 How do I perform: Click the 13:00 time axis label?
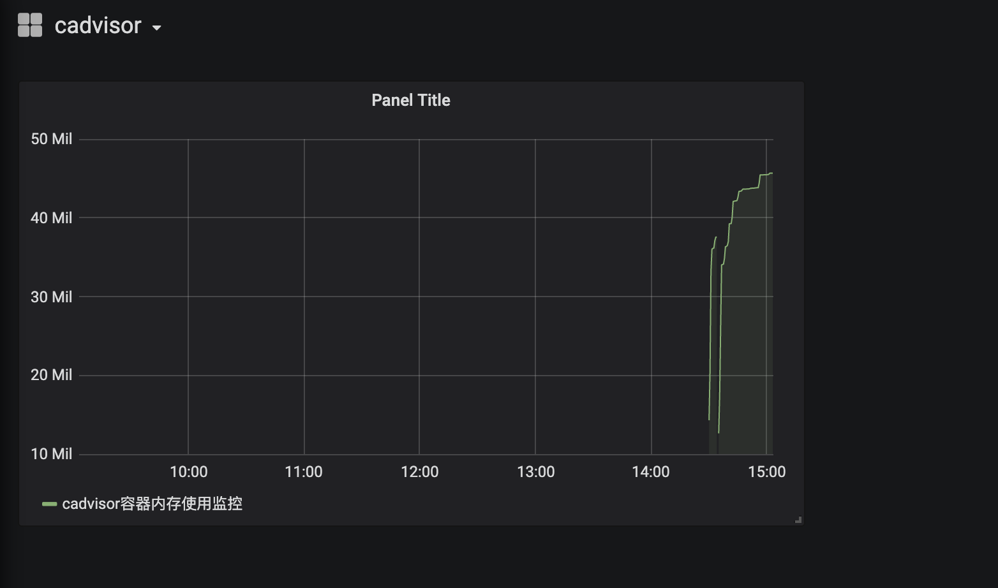pos(536,472)
